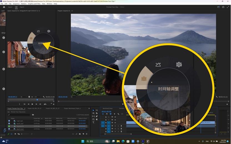Click Source monitor button editor plus
Image resolution: width=231 pixels, height=144 pixels.
tap(54, 104)
